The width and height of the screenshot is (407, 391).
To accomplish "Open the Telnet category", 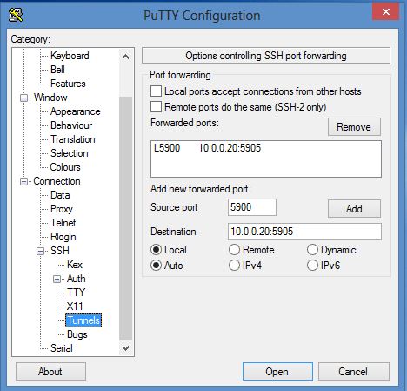I will (x=63, y=223).
